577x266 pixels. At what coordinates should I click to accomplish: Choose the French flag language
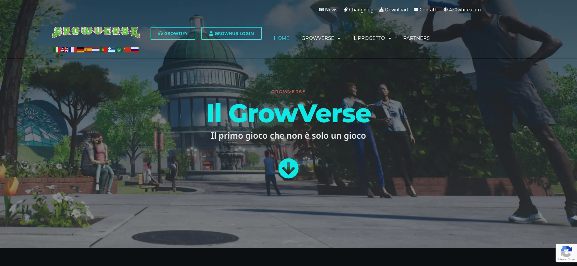pos(72,50)
